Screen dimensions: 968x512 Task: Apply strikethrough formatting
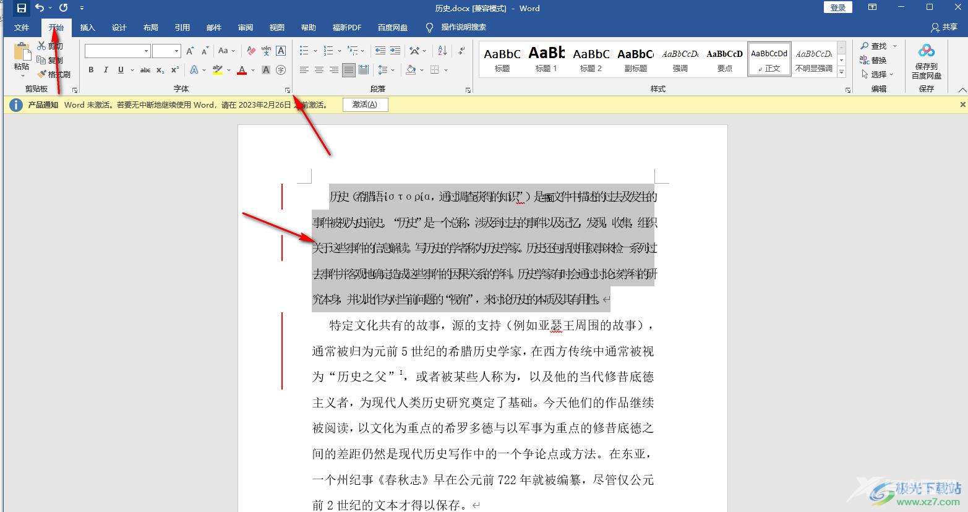click(145, 70)
